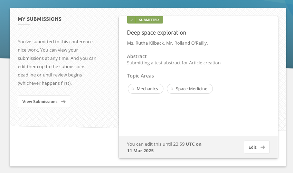Open the View Submissions page
Screen dimensions: 293x173
pyautogui.click(x=44, y=102)
